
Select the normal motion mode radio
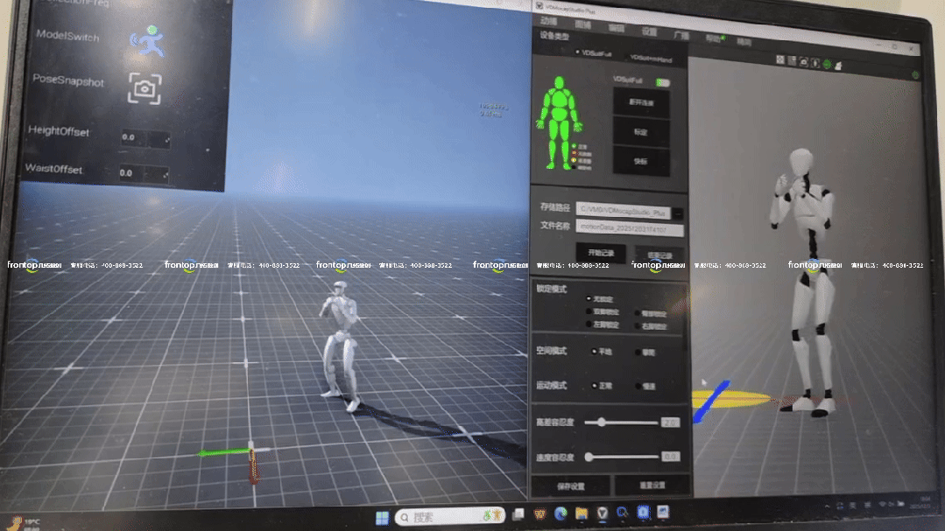coord(595,385)
